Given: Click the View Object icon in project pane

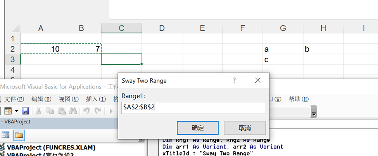Looking at the screenshot, I should [5, 135].
